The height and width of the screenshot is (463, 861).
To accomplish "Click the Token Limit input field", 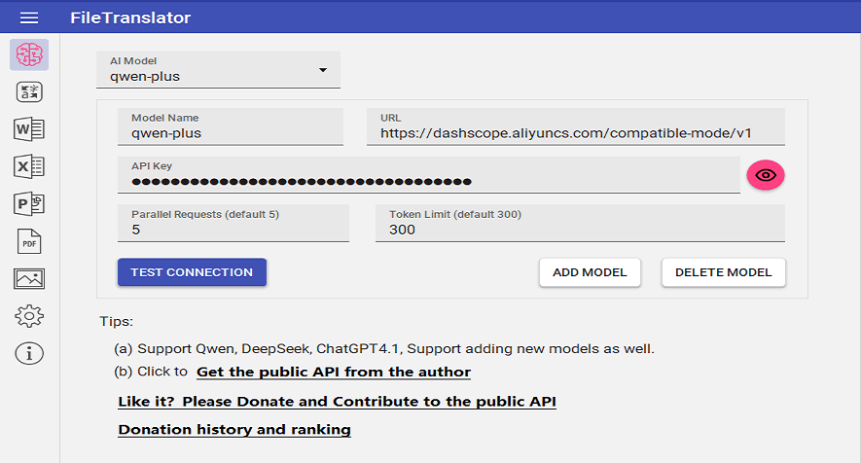I will pos(579,230).
